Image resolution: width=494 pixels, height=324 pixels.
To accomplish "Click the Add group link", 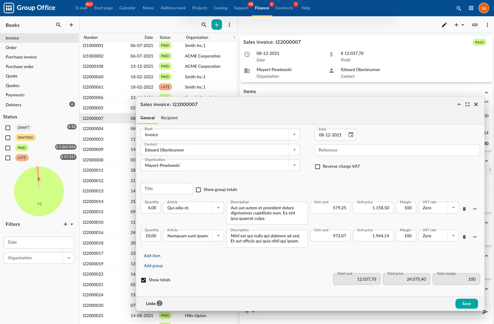I will [x=153, y=266].
